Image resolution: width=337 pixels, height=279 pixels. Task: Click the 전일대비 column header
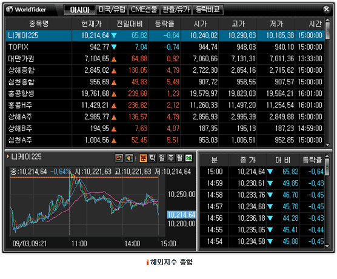point(129,24)
